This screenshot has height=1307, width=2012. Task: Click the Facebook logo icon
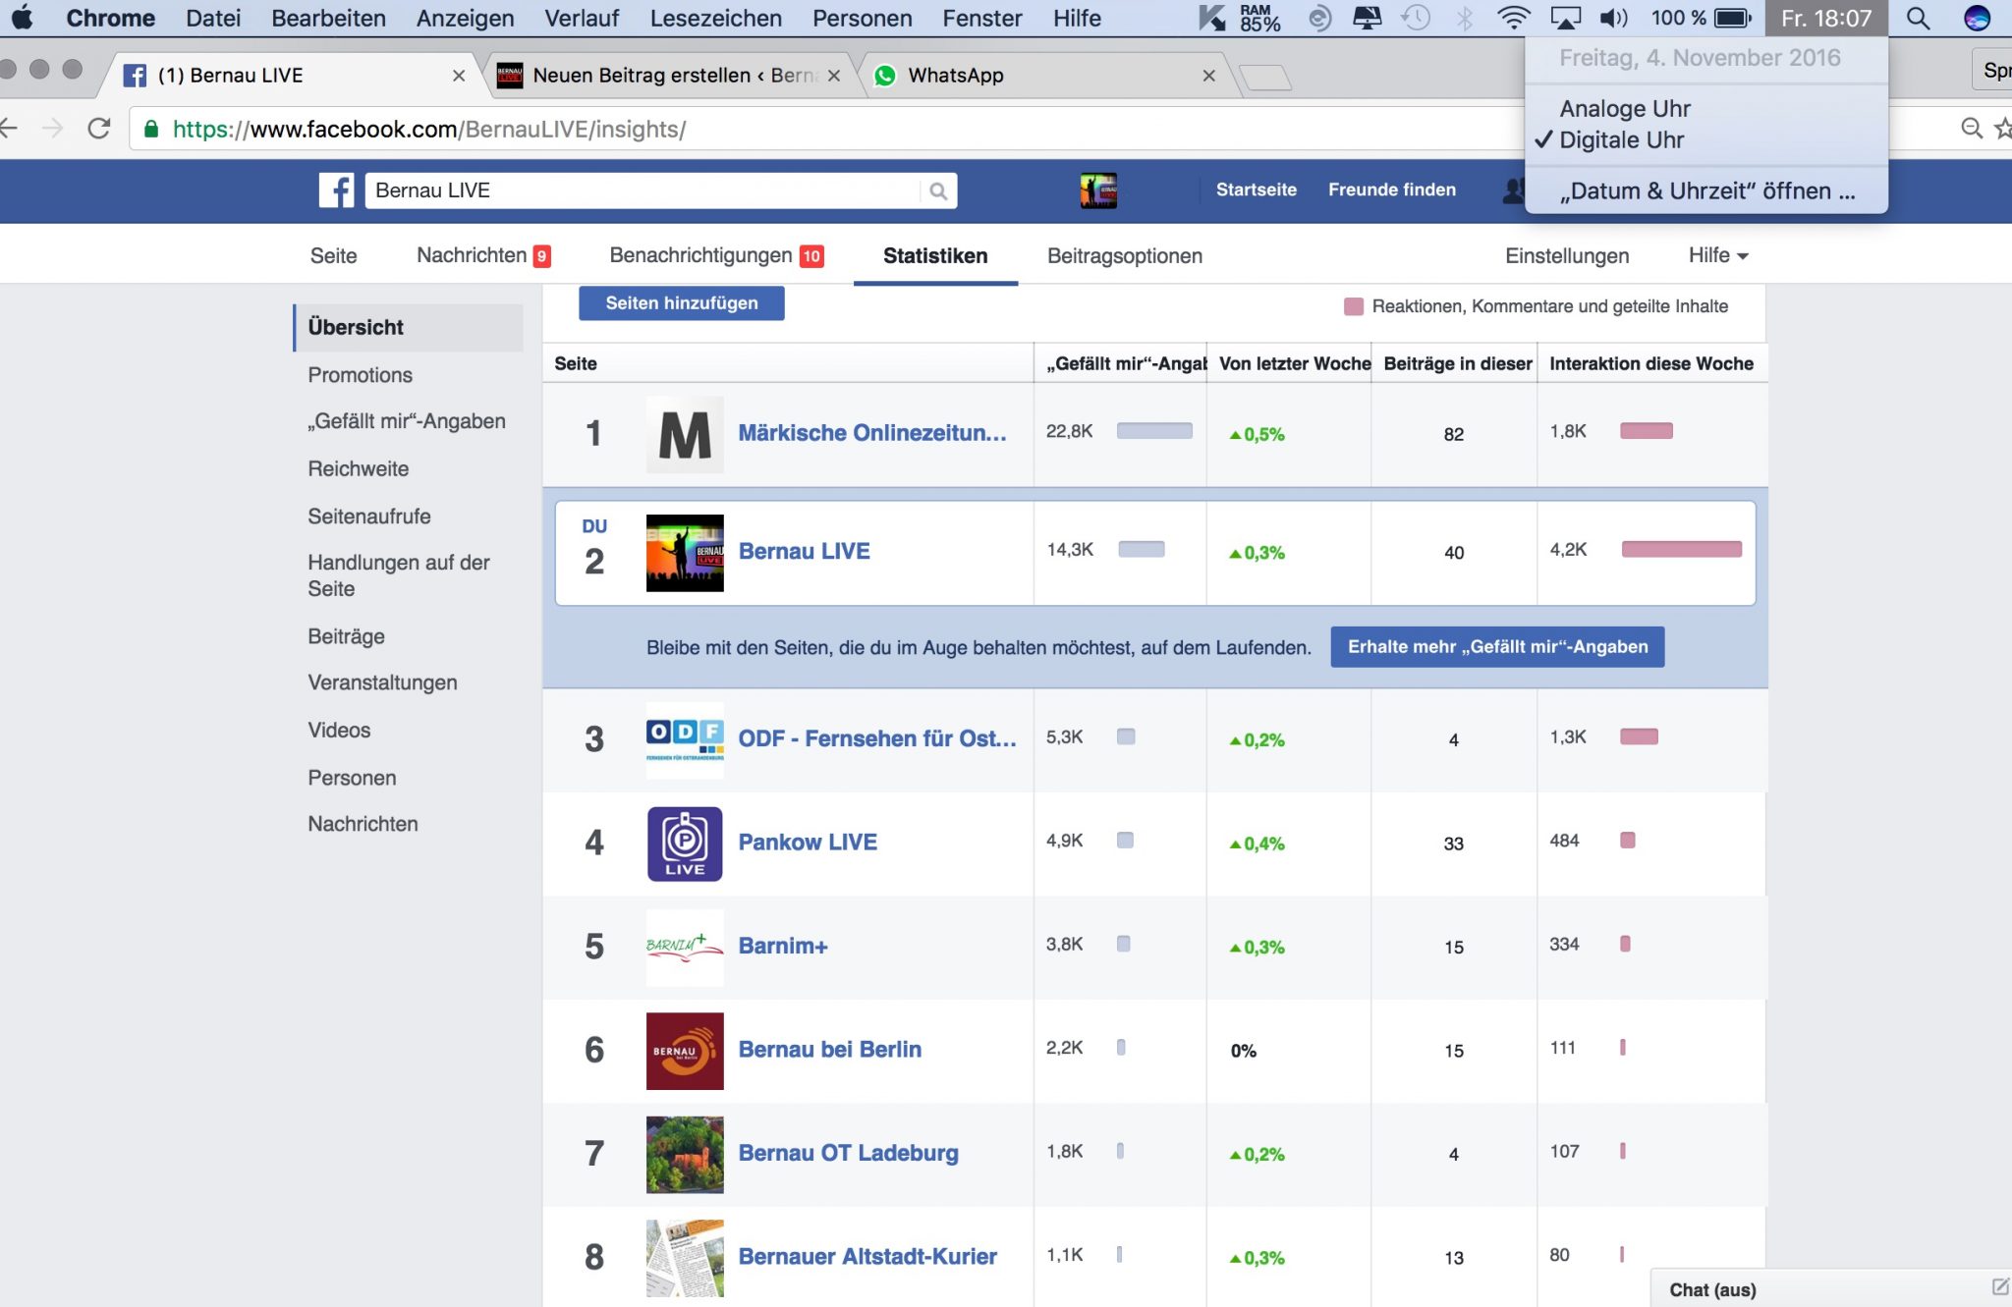[x=336, y=191]
